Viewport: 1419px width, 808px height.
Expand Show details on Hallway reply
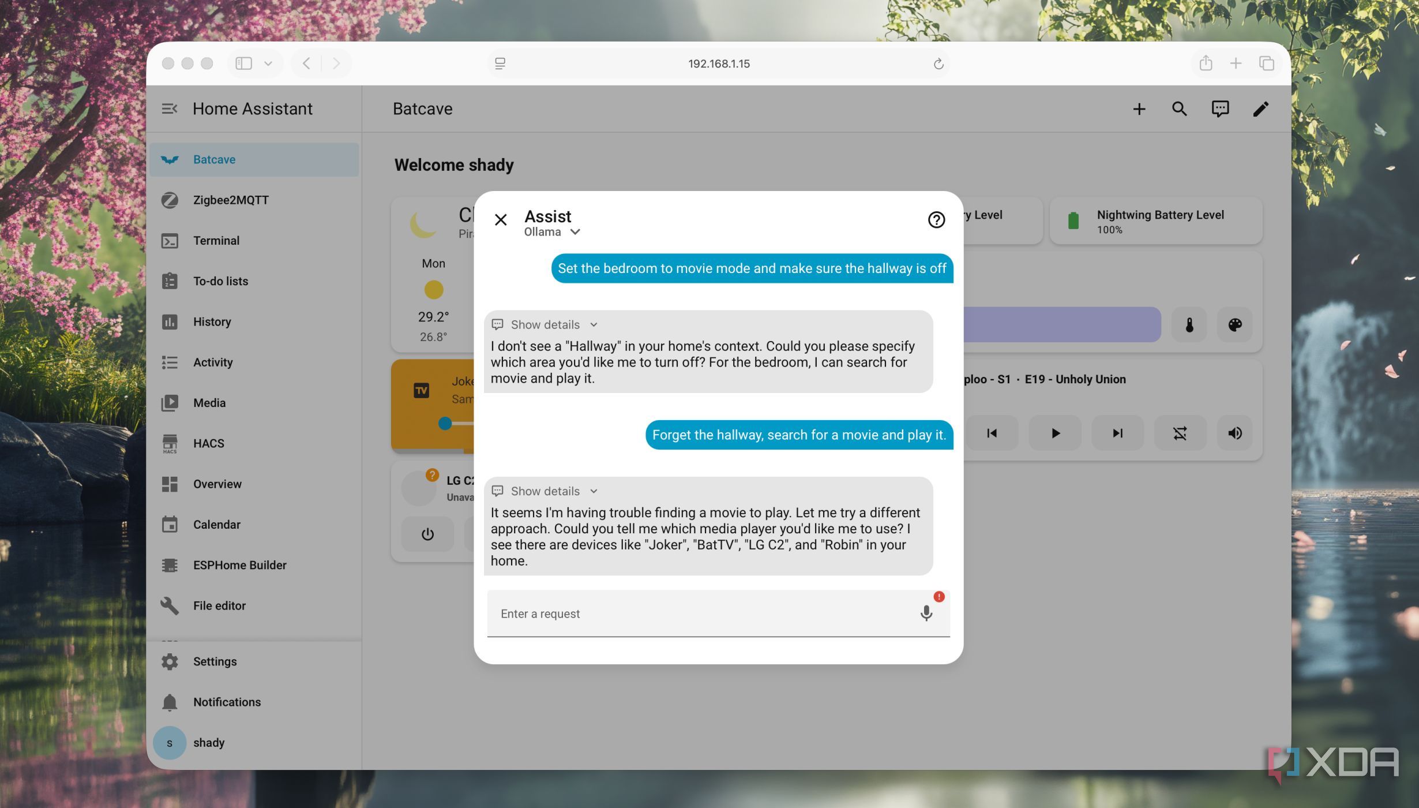[x=545, y=324]
